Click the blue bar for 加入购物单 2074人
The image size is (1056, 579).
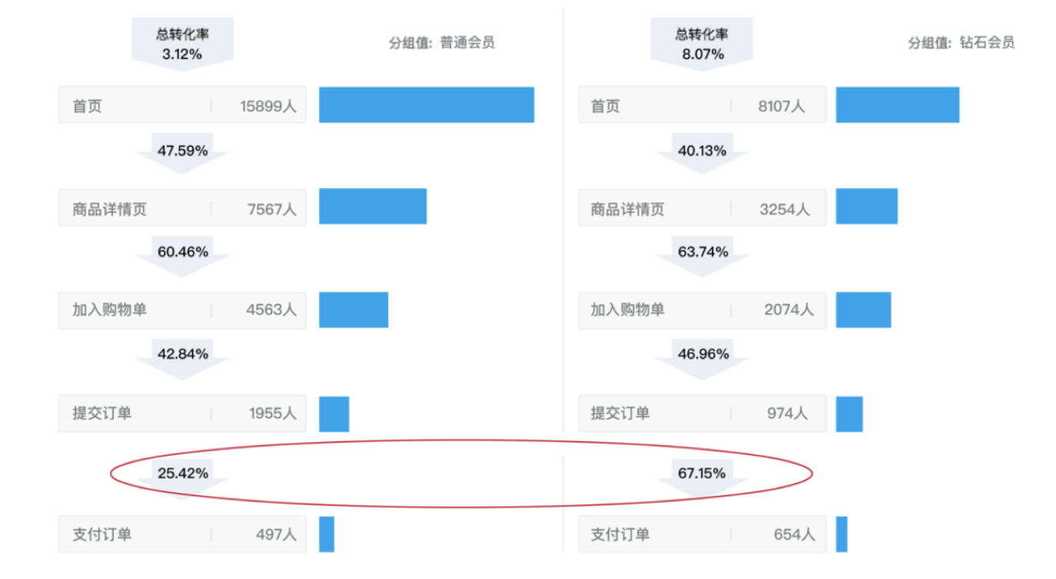(x=863, y=310)
